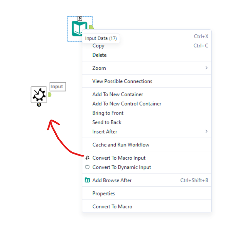245x228 pixels.
Task: Expand the Zoom submenu
Action: tap(147, 68)
